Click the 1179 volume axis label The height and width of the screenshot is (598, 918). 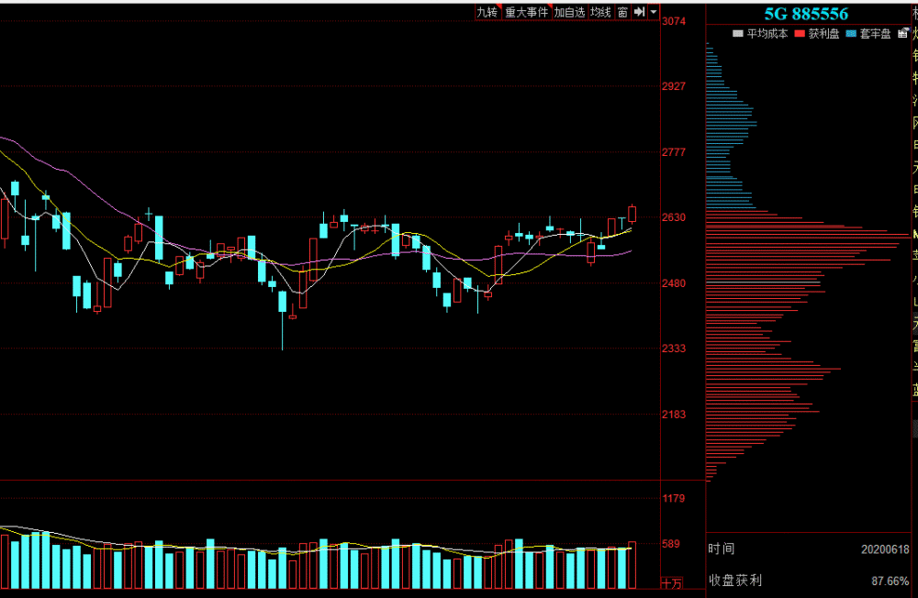click(x=674, y=499)
